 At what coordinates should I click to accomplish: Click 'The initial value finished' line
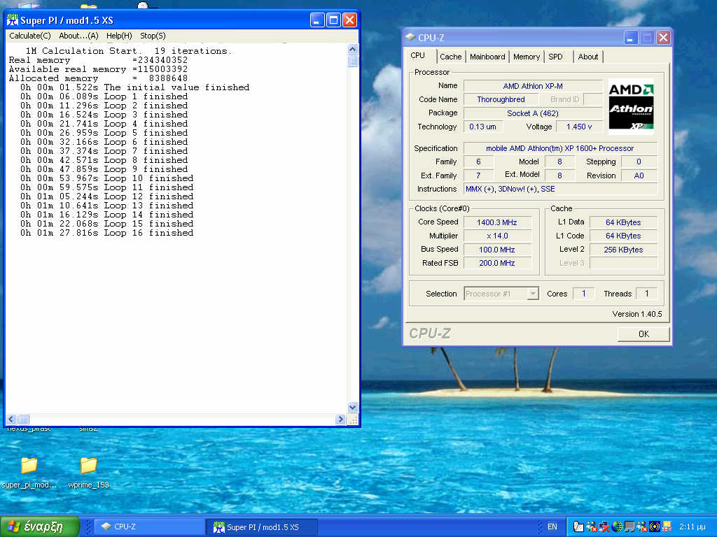click(134, 87)
